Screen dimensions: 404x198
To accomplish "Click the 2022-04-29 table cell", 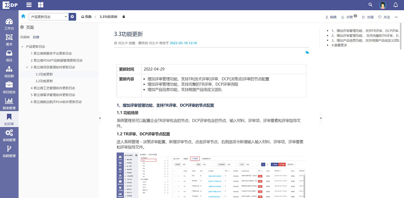I will click(x=223, y=69).
